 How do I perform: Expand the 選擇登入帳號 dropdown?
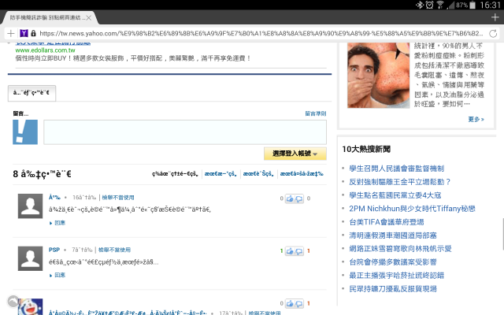[x=295, y=154]
